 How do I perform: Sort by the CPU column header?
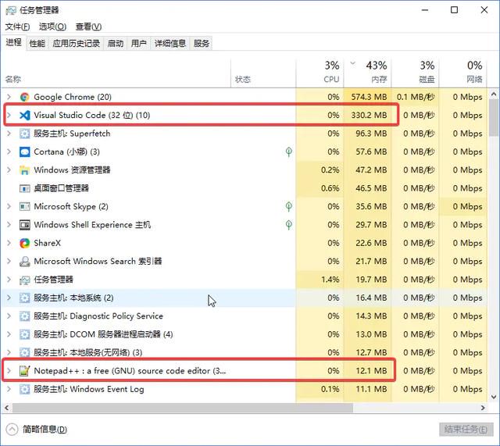pos(320,73)
